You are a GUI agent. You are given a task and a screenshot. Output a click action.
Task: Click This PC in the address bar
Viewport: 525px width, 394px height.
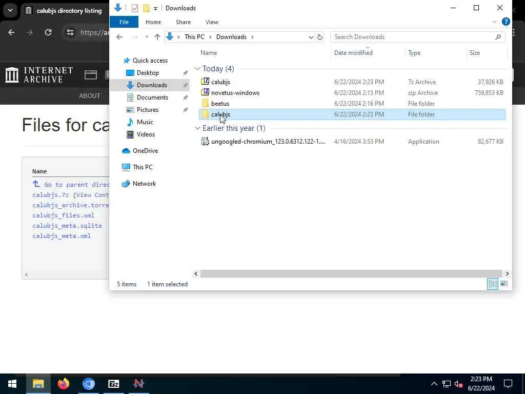(194, 37)
